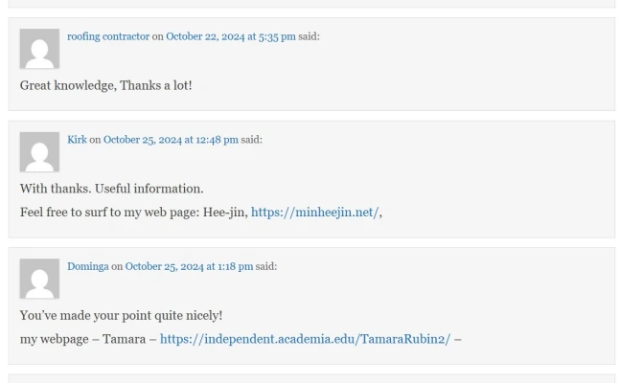
Task: Select Dominga's profile avatar picture
Action: tap(39, 280)
